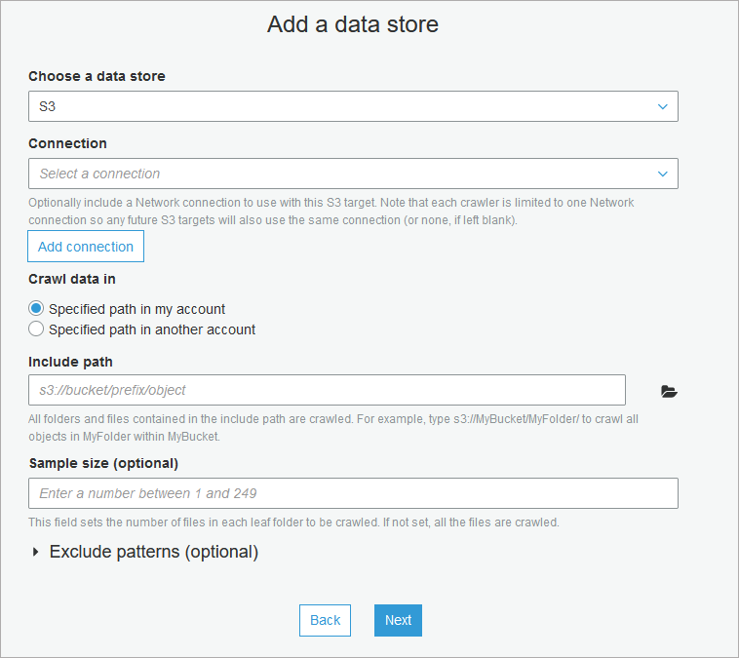Choose the 'Specified path in another account' radio
This screenshot has width=739, height=658.
click(x=37, y=329)
